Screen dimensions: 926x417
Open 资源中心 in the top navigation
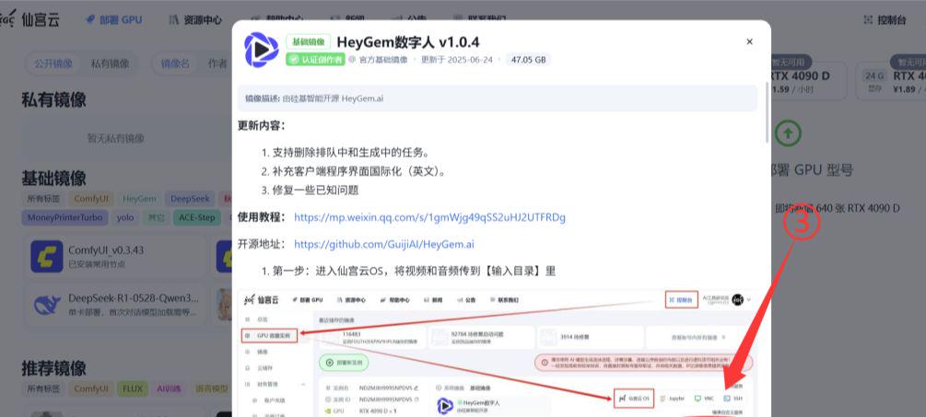point(195,19)
